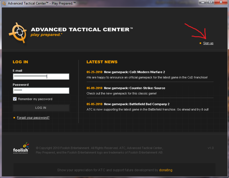Click the Foolish Entertainment logo

click(21, 148)
